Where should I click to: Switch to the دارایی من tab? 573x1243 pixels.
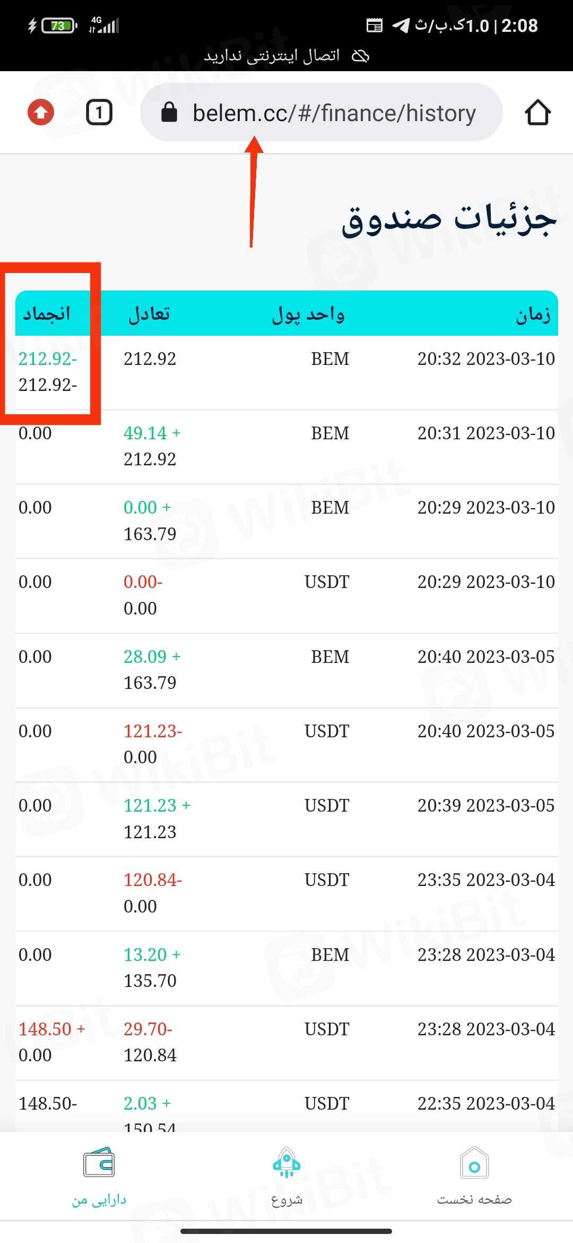point(99,1199)
